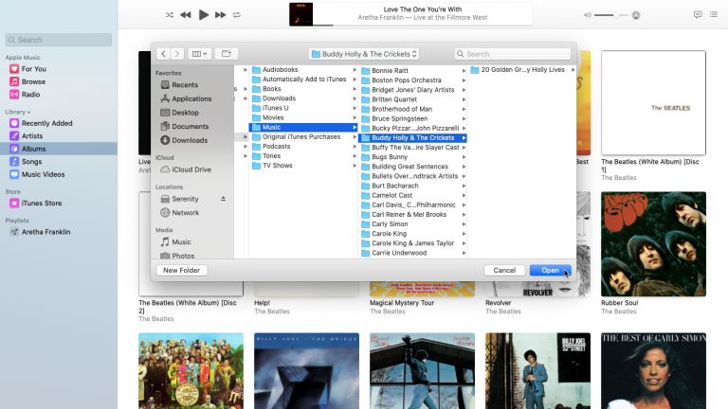The image size is (728, 409).
Task: Select the Tones folder
Action: click(272, 156)
